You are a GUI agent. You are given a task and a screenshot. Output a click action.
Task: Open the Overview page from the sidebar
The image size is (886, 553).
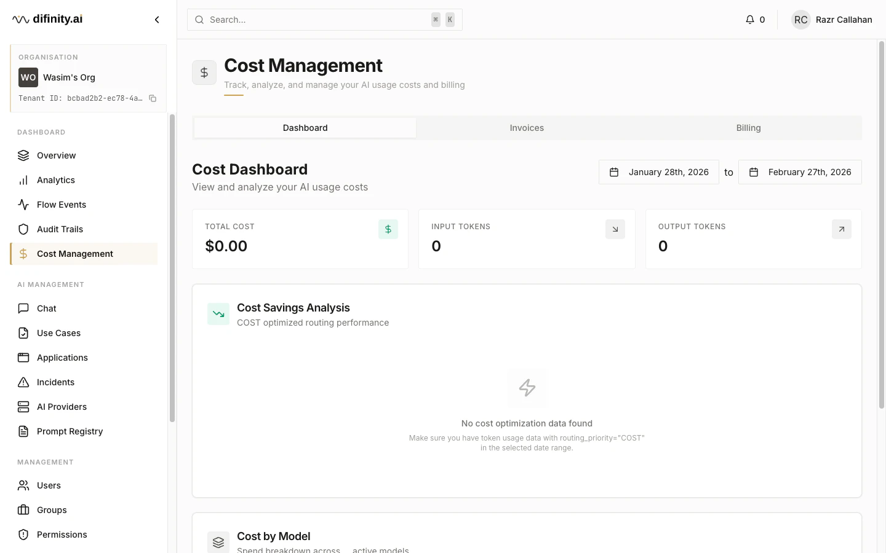click(56, 155)
